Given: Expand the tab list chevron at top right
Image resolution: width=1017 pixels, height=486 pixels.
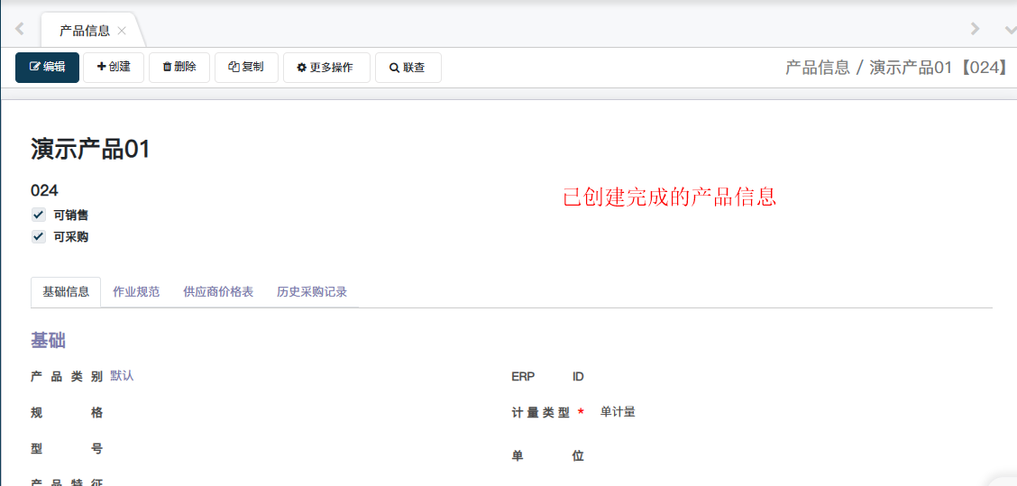Looking at the screenshot, I should click(1007, 29).
